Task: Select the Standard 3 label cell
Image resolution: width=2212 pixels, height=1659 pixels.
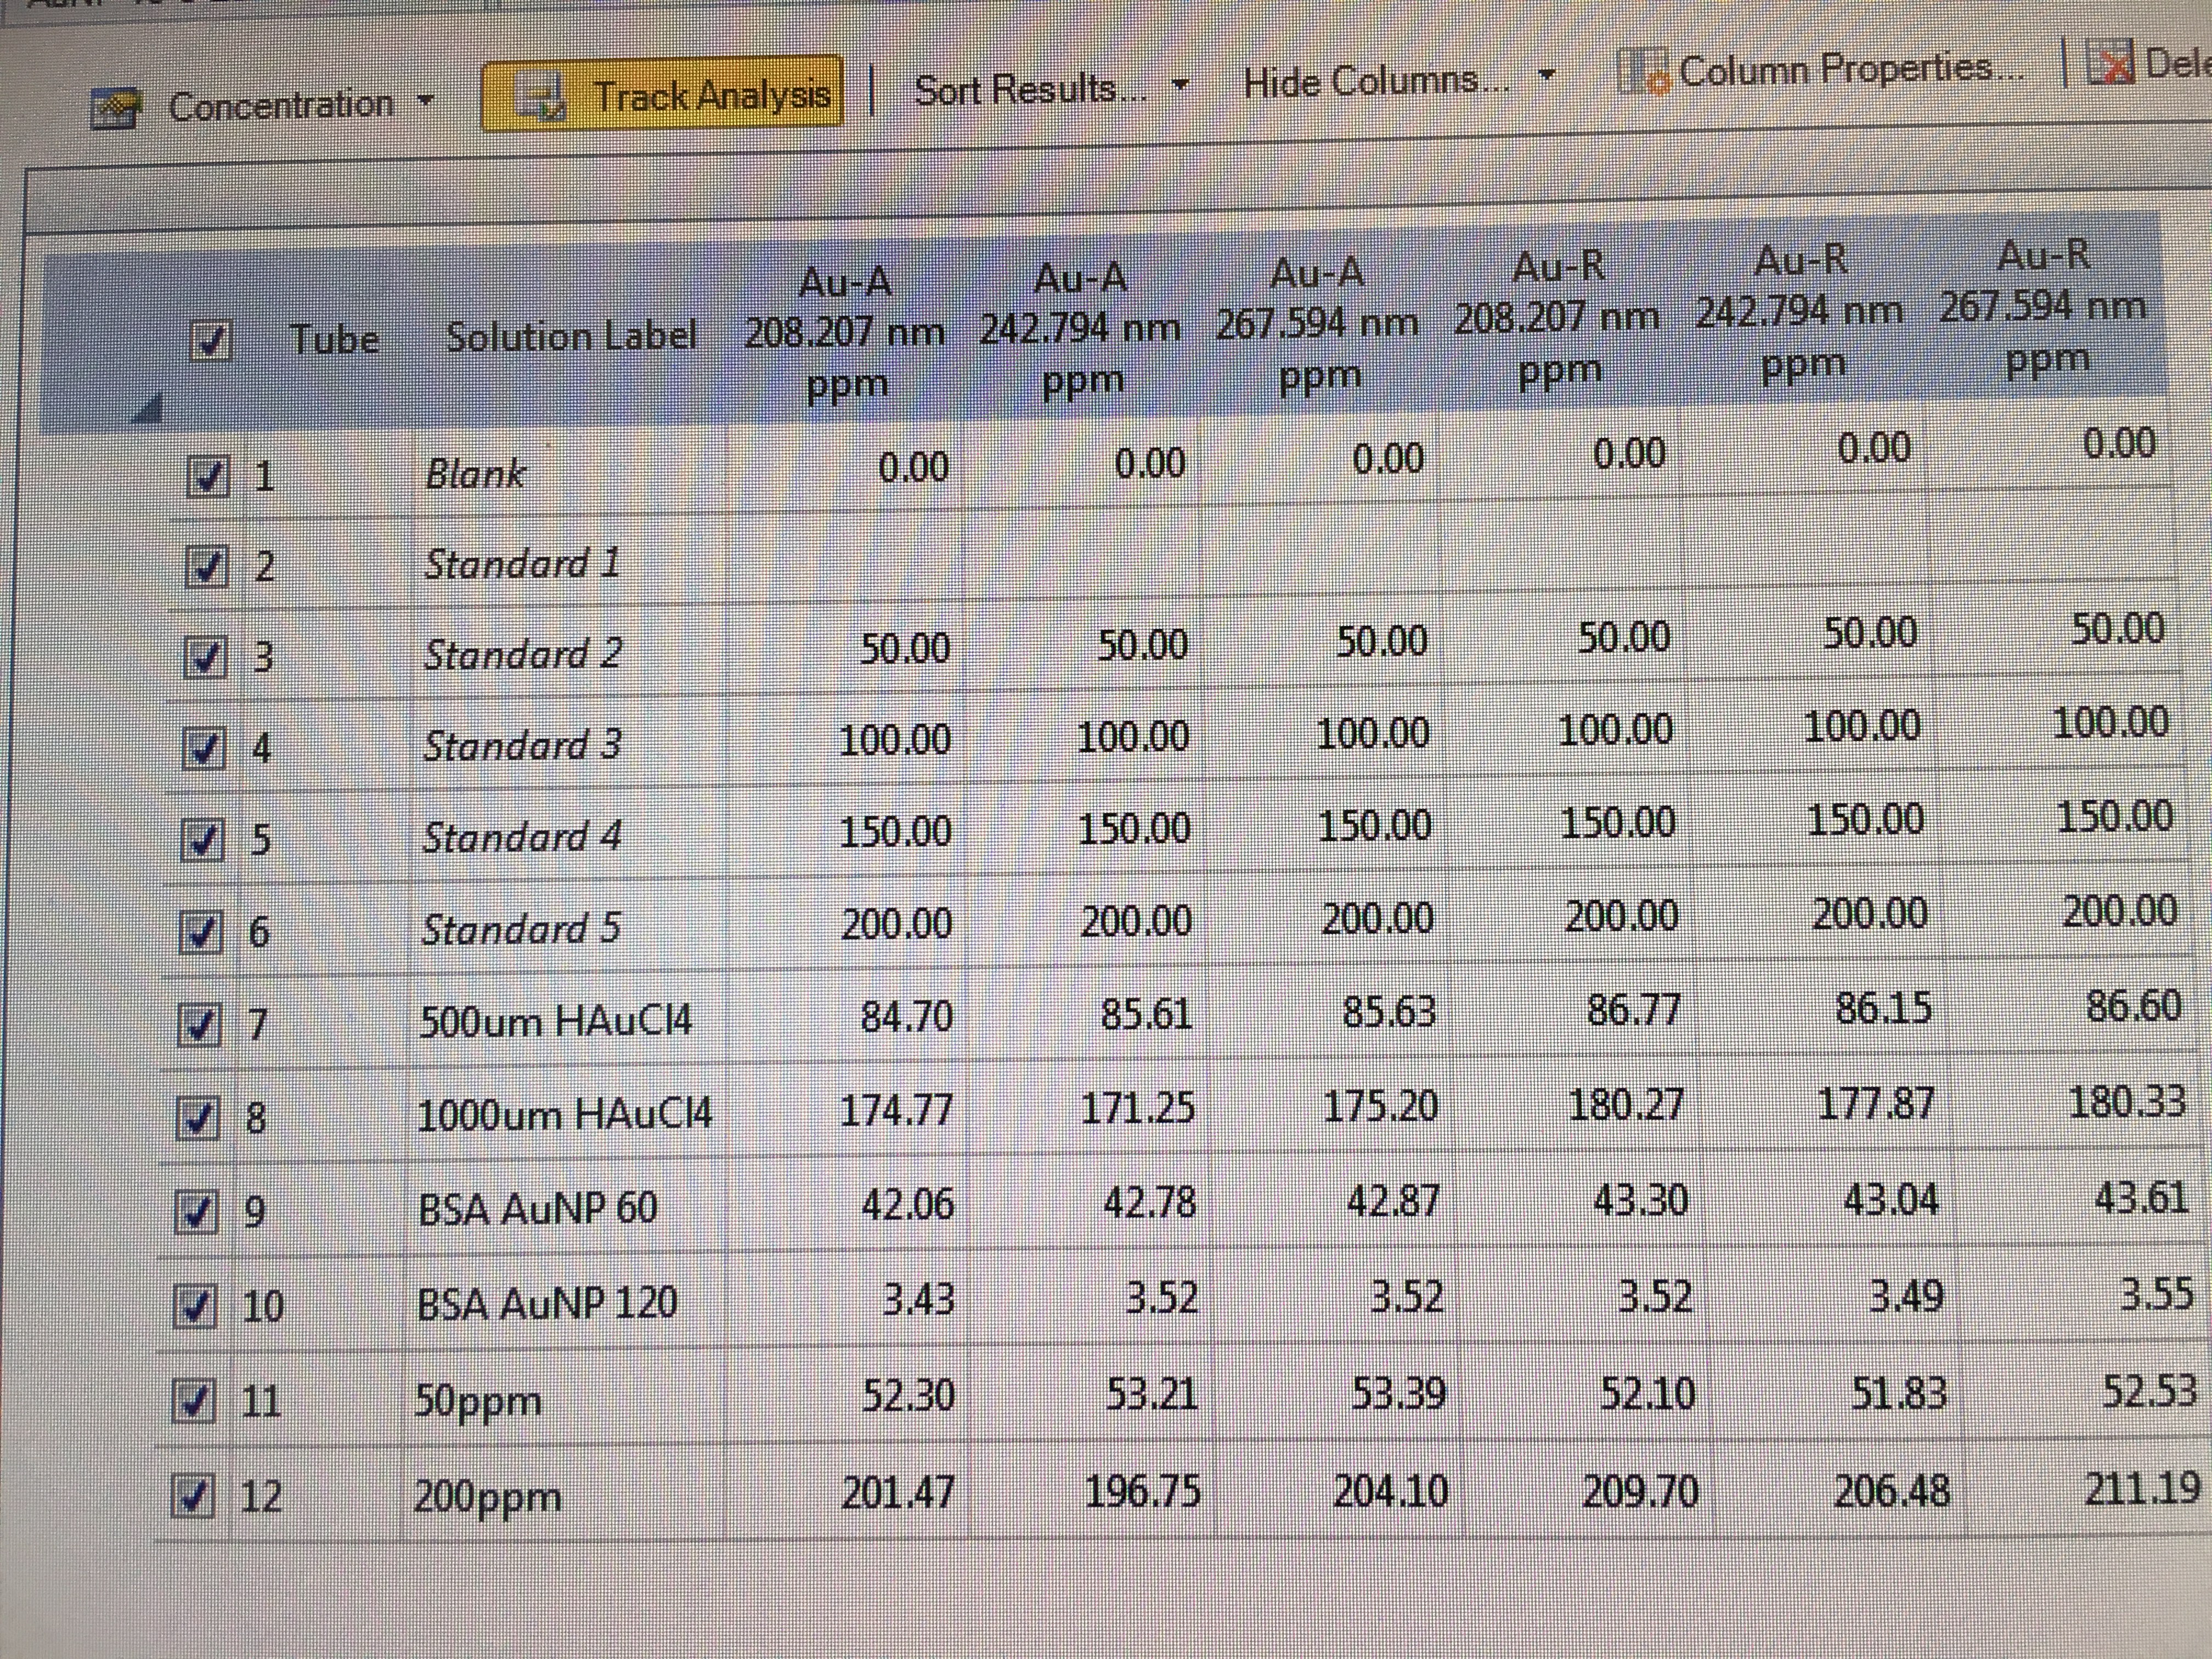Action: (522, 746)
